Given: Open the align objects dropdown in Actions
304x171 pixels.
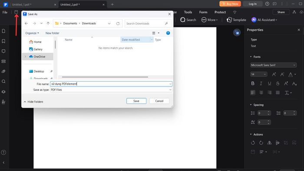Looking at the screenshot, I should [x=263, y=152].
